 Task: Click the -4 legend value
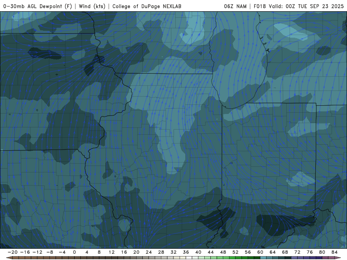click(62, 252)
